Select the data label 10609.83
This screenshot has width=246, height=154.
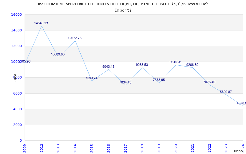(58, 55)
